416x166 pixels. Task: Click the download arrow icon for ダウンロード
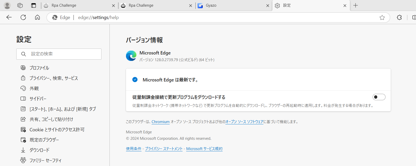[x=23, y=150]
